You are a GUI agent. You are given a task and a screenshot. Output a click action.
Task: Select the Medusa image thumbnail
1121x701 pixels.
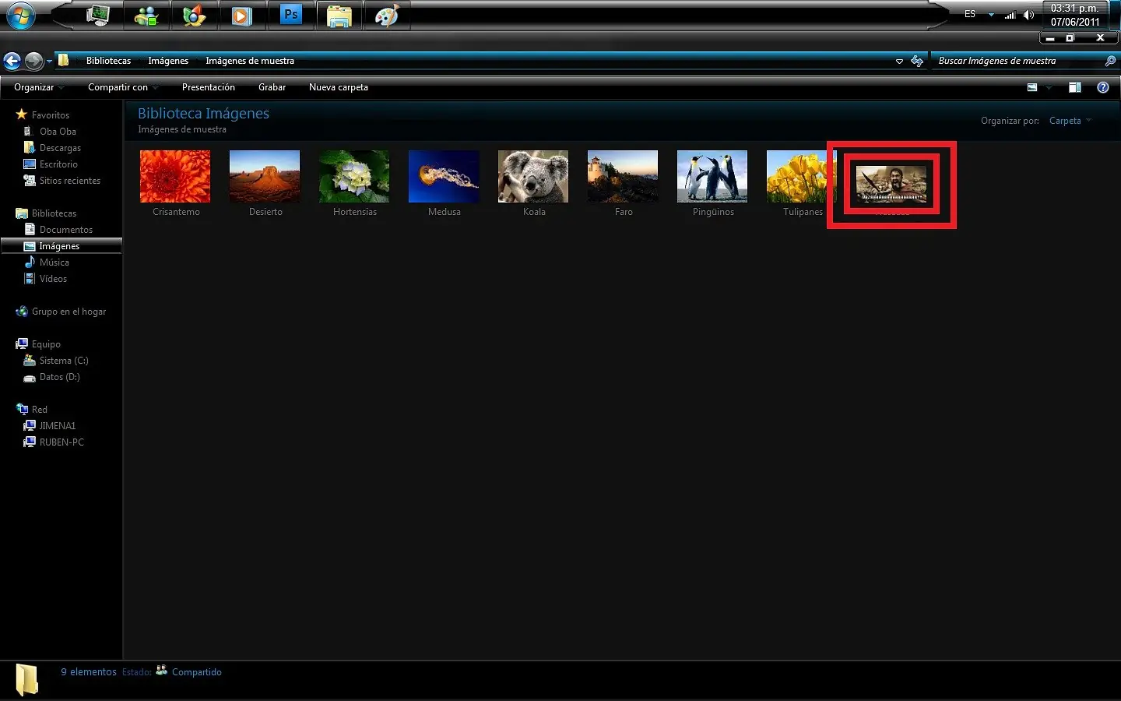pos(444,177)
